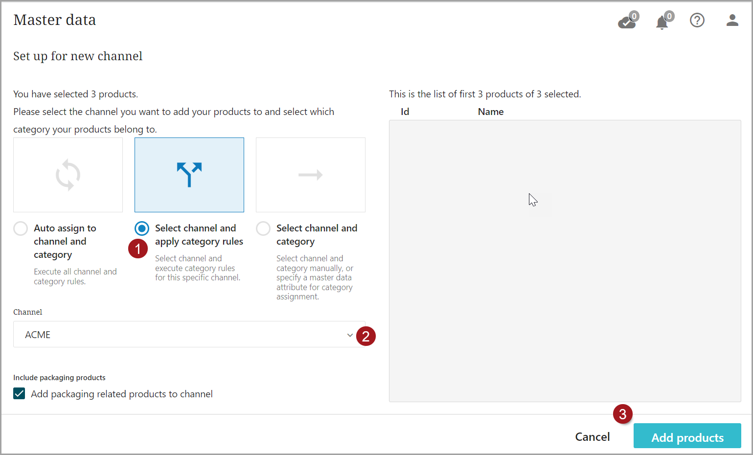Open the notifications bell
Viewport: 753px width, 455px height.
[x=662, y=22]
